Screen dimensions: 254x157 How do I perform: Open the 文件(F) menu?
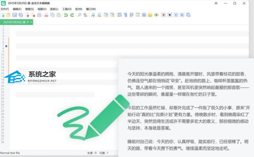pyautogui.click(x=5, y=9)
